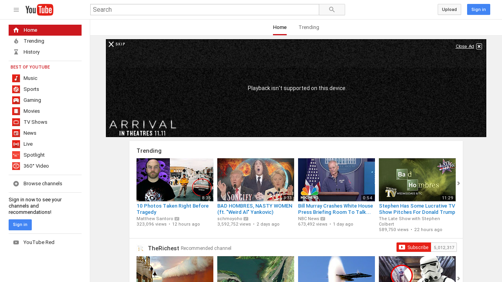Open '10 Photos Taken Right Before Tragedy' thumbnail

(x=175, y=180)
